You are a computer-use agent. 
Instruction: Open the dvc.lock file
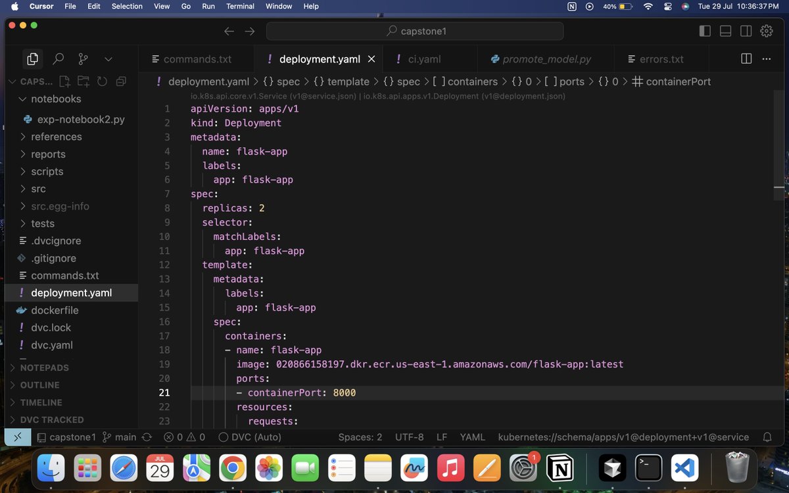click(72, 327)
